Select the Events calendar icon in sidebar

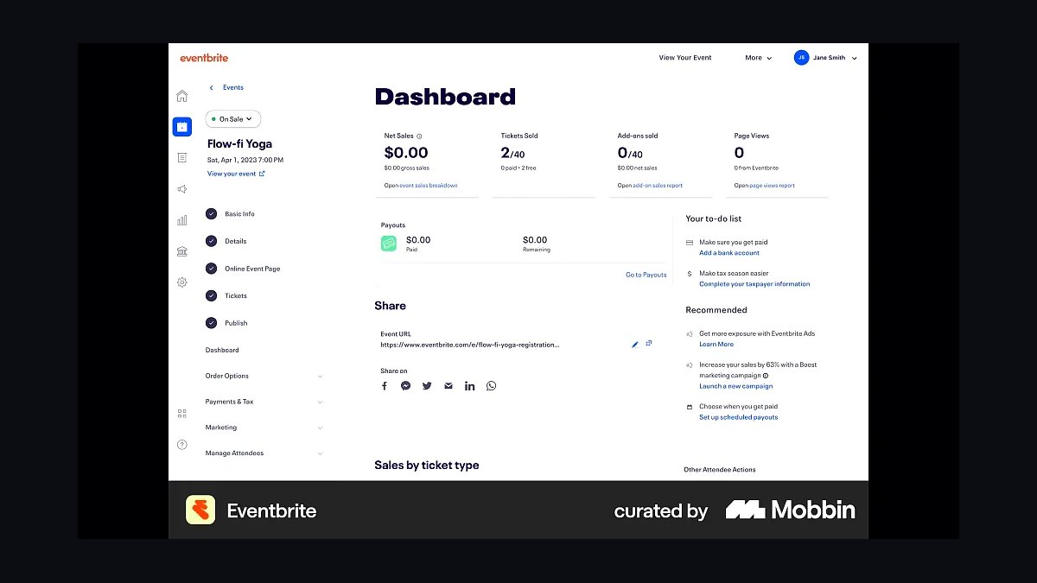181,127
